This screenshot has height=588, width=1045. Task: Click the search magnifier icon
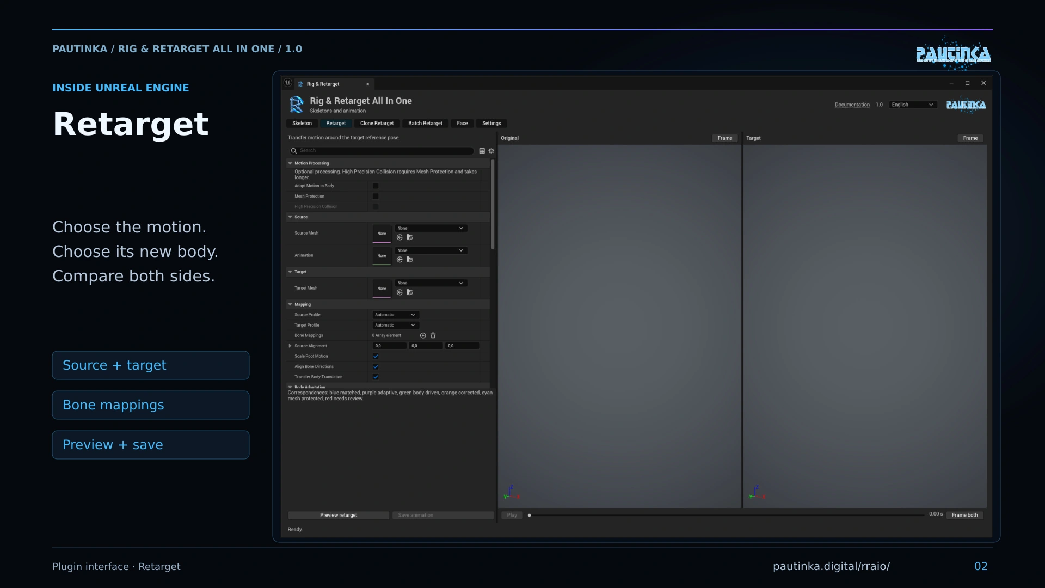(294, 151)
